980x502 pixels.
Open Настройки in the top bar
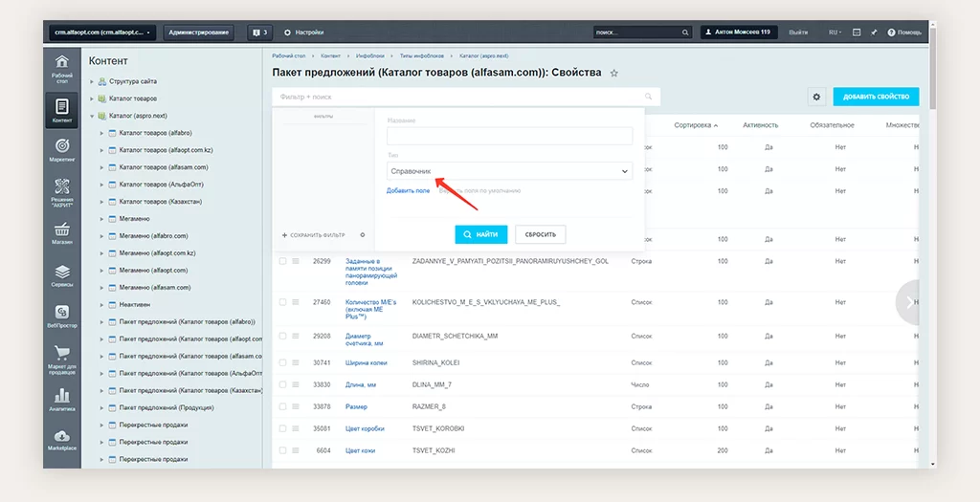click(x=304, y=33)
